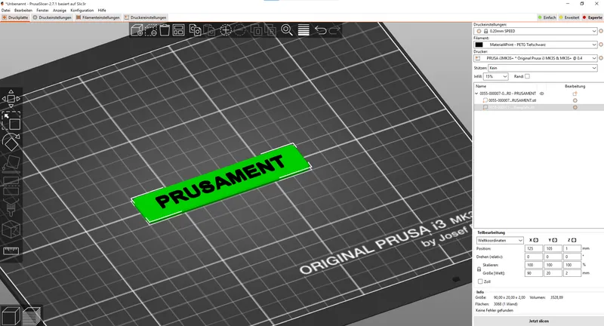Select the Seam painting cube tool
The width and height of the screenshot is (604, 326).
coord(11,229)
